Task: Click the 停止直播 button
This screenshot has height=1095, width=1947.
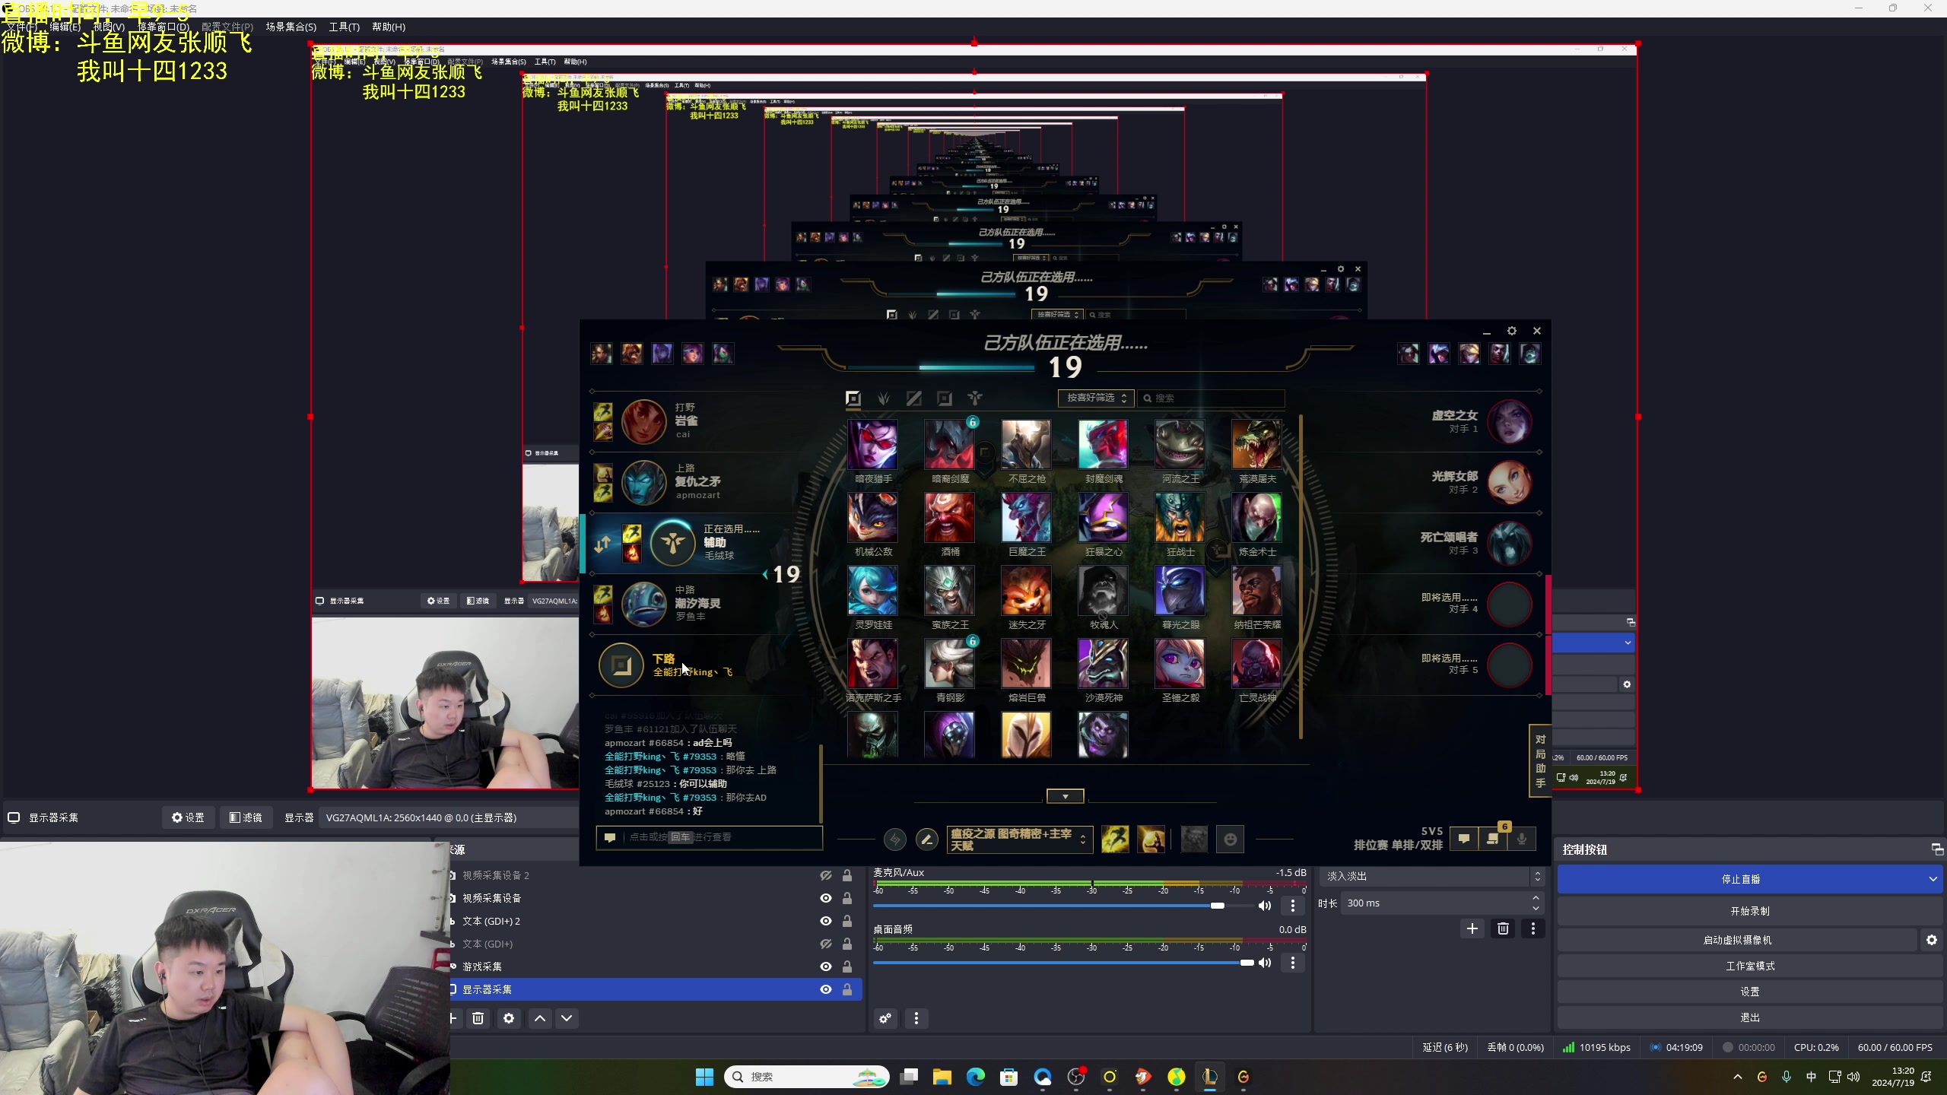Action: (x=1740, y=879)
